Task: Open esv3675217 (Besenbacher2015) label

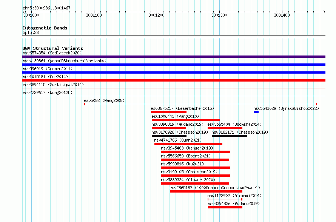Action: [x=182, y=108]
